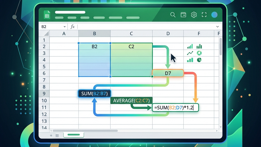
Task: Select row 5 header
Action: [x=44, y=67]
